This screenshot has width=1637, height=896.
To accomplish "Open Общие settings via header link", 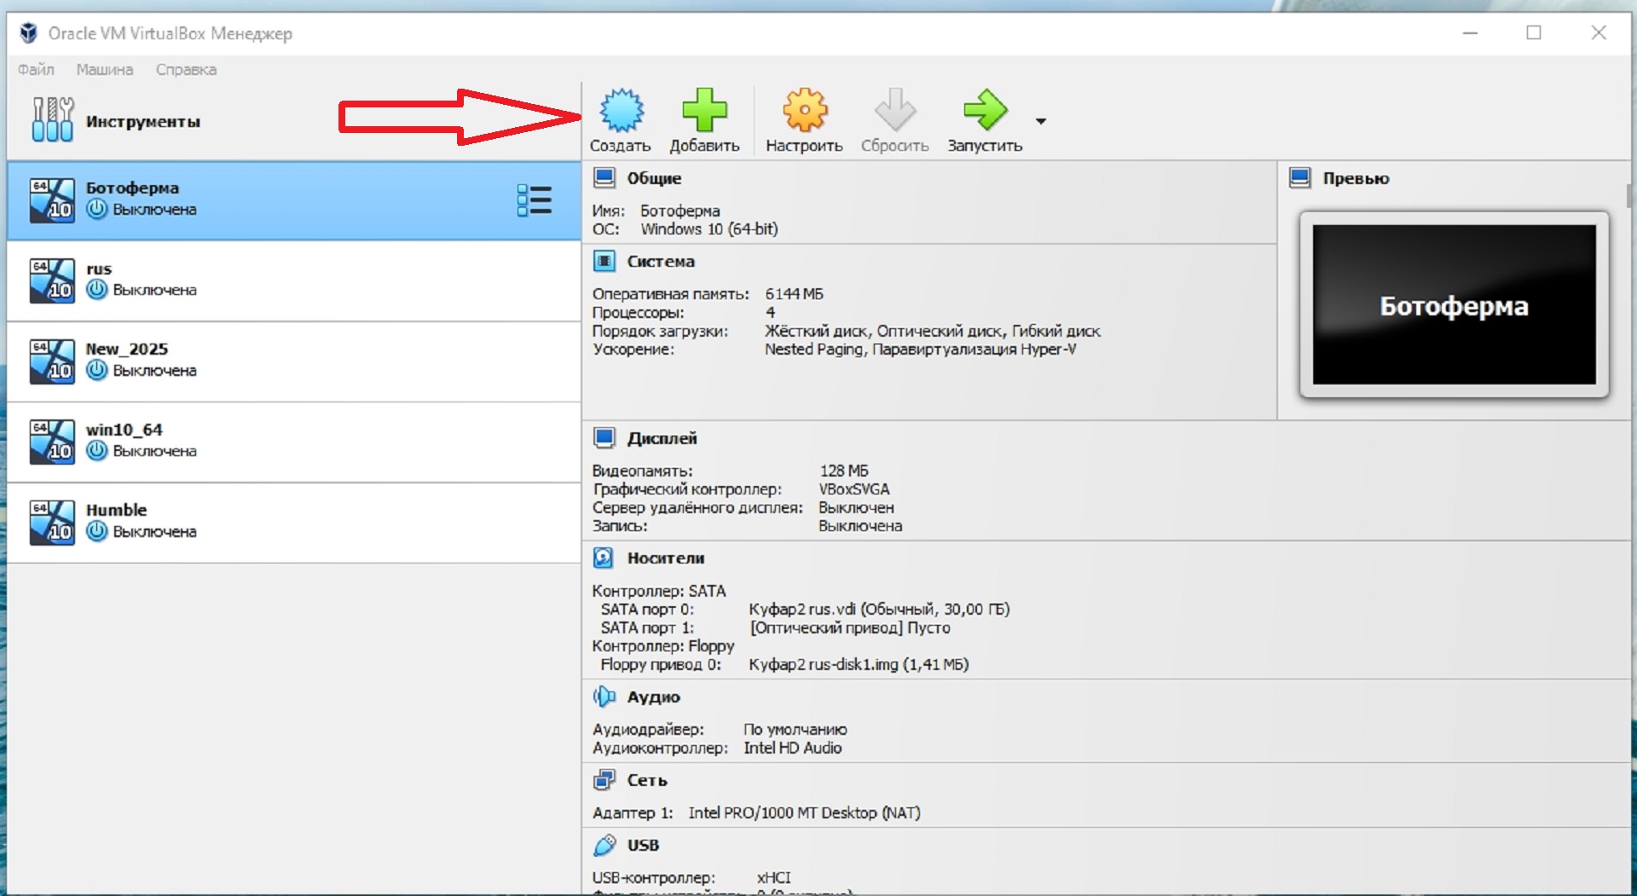I will (654, 178).
